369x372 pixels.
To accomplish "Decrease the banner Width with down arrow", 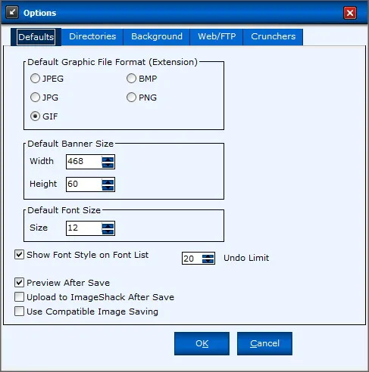I will pos(108,165).
